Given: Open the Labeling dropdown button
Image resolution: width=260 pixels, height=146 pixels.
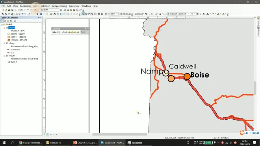Looking at the screenshot, I should 57,32.
